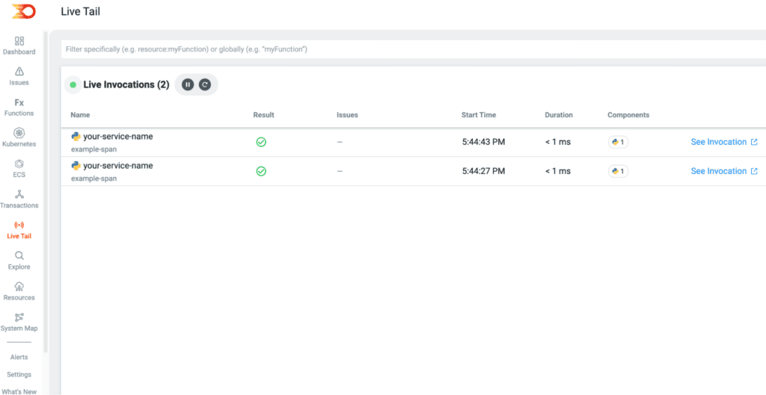Open the System Map icon
The width and height of the screenshot is (766, 395).
[x=19, y=317]
